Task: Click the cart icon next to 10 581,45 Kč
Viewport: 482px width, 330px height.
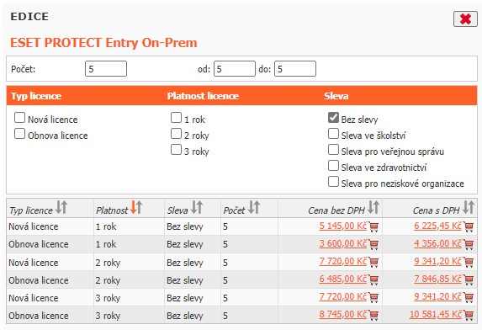Action: pos(469,315)
